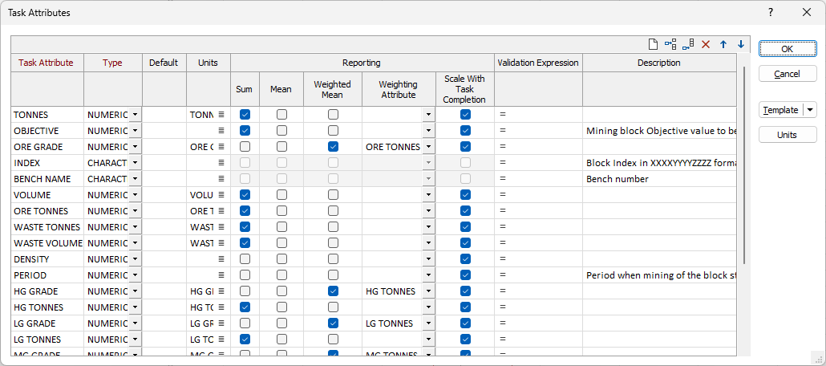Viewport: 826px width, 366px height.
Task: Uncheck Sum for the TONNES row
Action: tap(245, 115)
